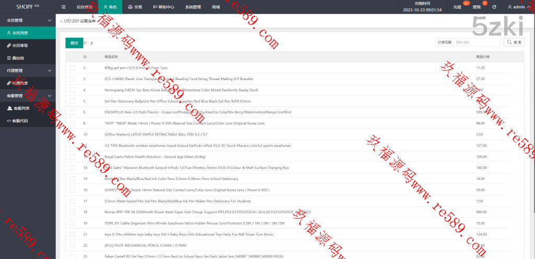This screenshot has width=535, height=259.
Task: Click the 价格范围 input field
Action: (x=476, y=42)
